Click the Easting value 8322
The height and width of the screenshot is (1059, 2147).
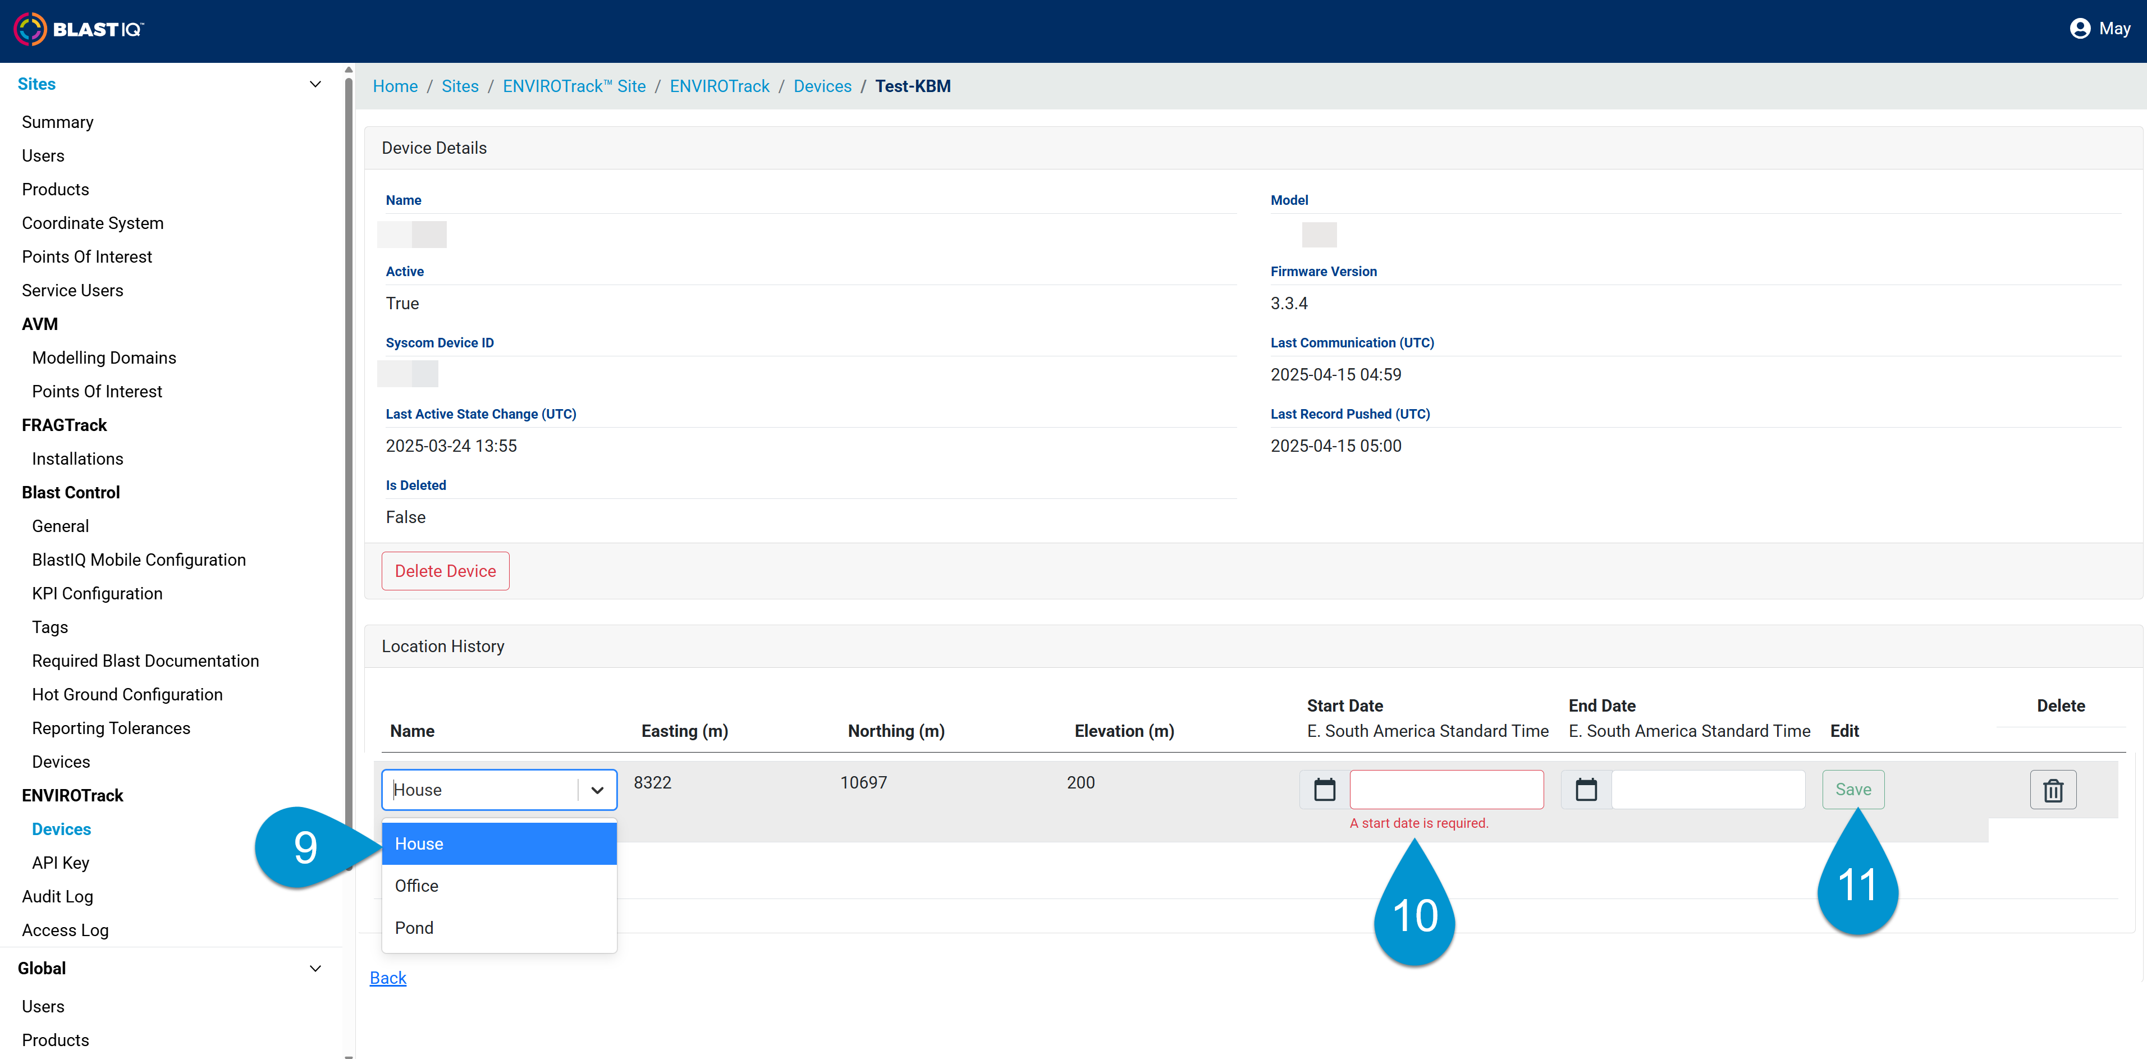point(653,782)
